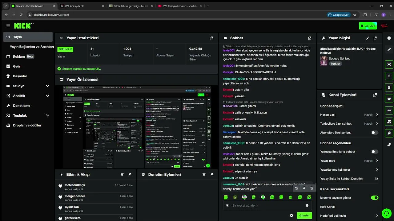Send the chat message with Gönder
Viewport: 394px width, 221px height.
click(x=304, y=215)
